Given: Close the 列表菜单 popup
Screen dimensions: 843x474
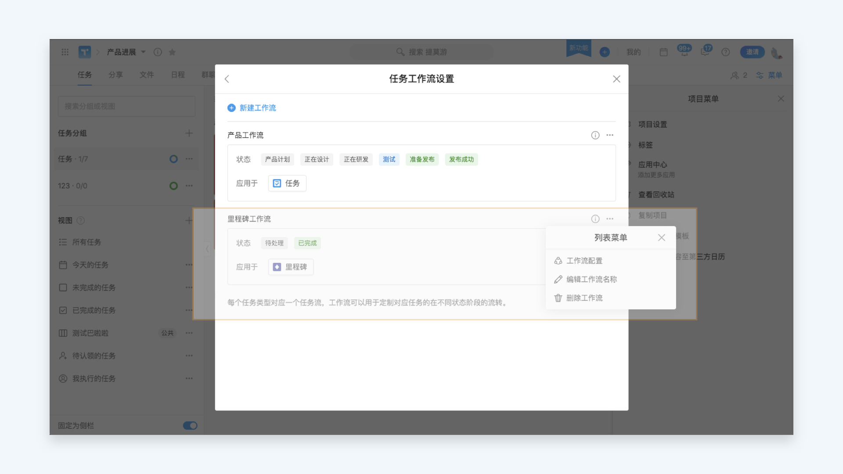Looking at the screenshot, I should [662, 237].
